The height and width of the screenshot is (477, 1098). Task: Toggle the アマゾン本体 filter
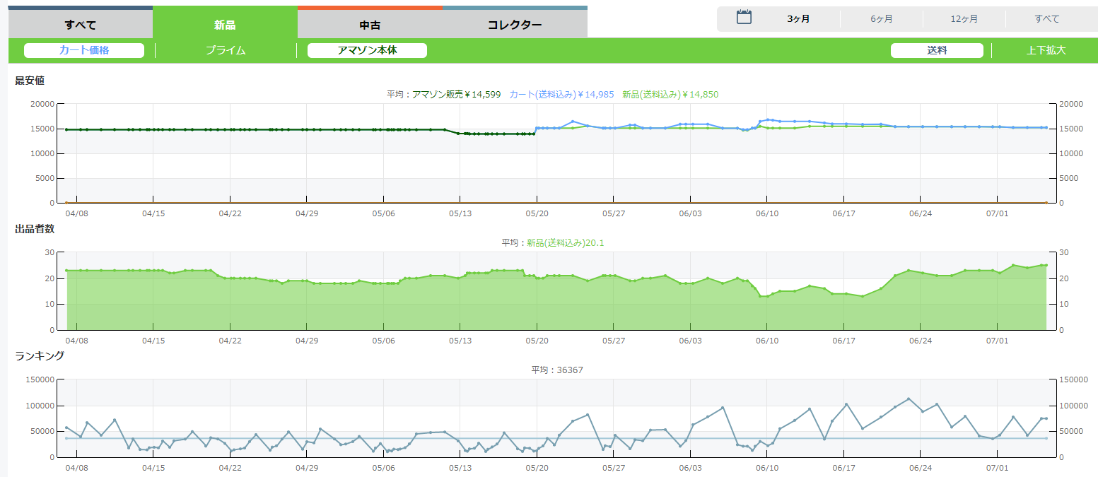(x=367, y=50)
